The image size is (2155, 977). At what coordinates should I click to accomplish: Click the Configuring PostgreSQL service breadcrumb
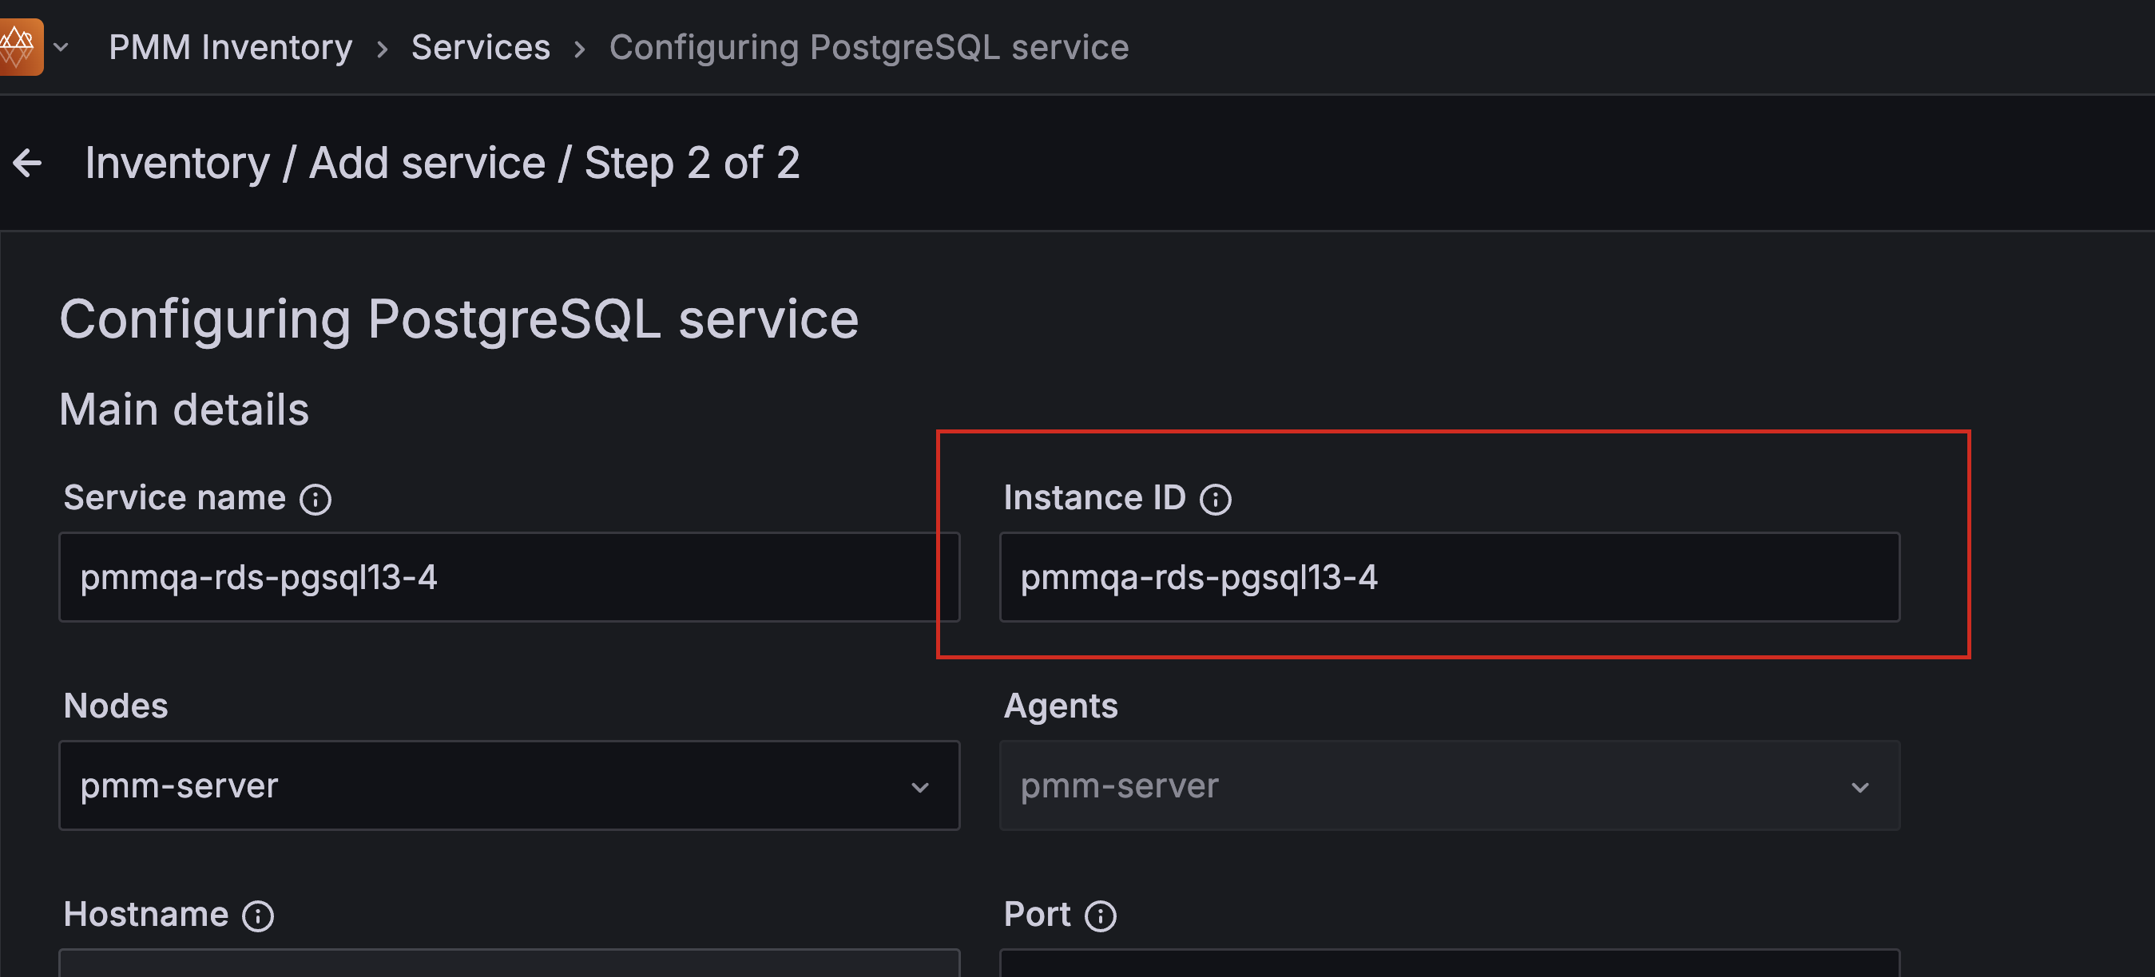(868, 47)
